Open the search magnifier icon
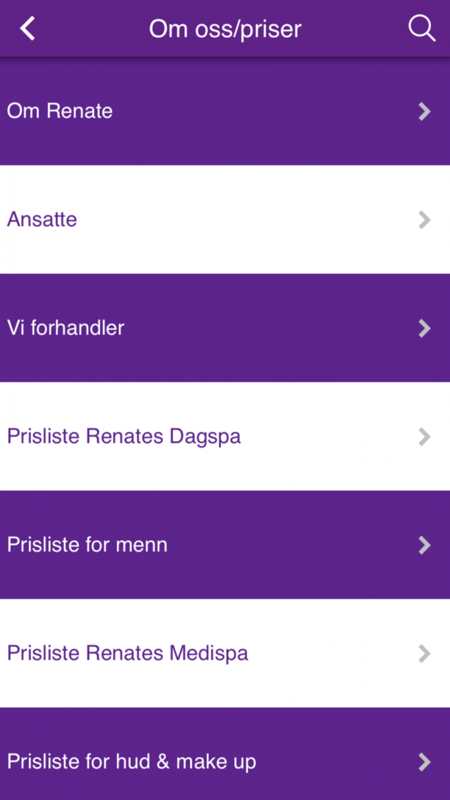This screenshot has width=450, height=800. click(422, 28)
